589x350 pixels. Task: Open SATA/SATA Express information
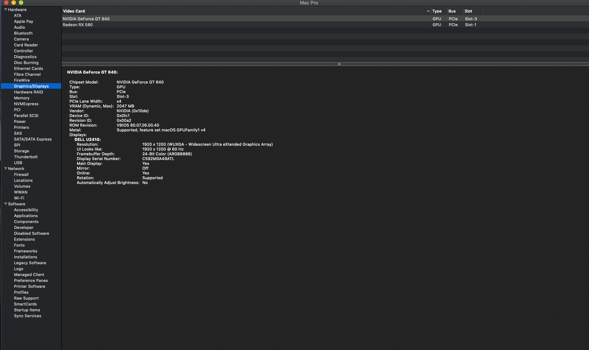click(33, 139)
